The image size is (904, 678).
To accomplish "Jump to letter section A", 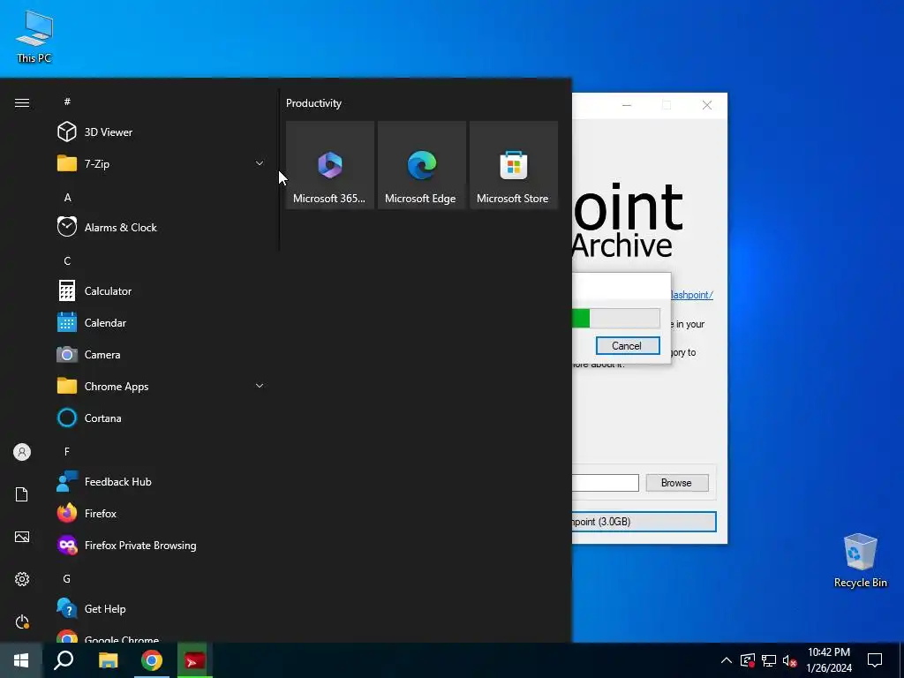I will point(67,198).
